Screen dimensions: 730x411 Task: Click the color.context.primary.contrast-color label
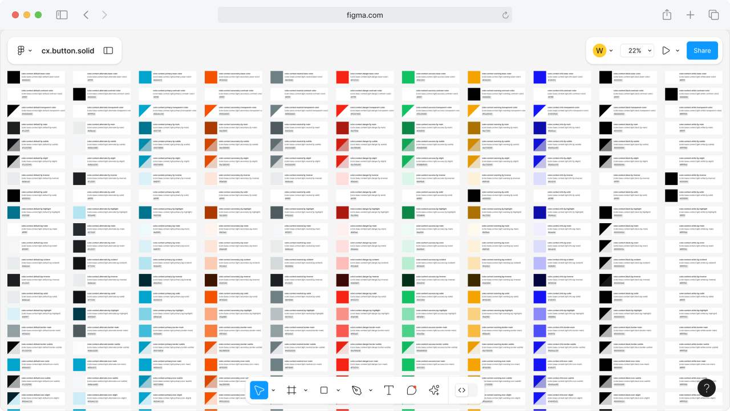click(169, 90)
